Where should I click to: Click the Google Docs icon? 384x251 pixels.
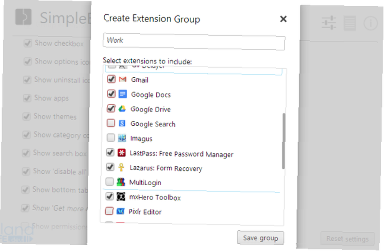pyautogui.click(x=122, y=94)
